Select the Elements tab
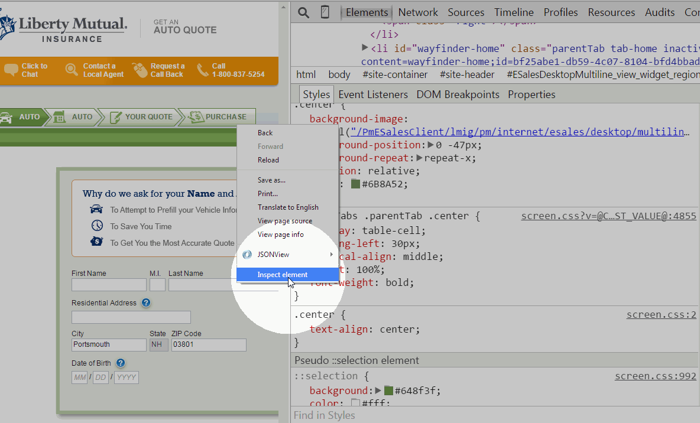700x423 pixels. coord(367,12)
